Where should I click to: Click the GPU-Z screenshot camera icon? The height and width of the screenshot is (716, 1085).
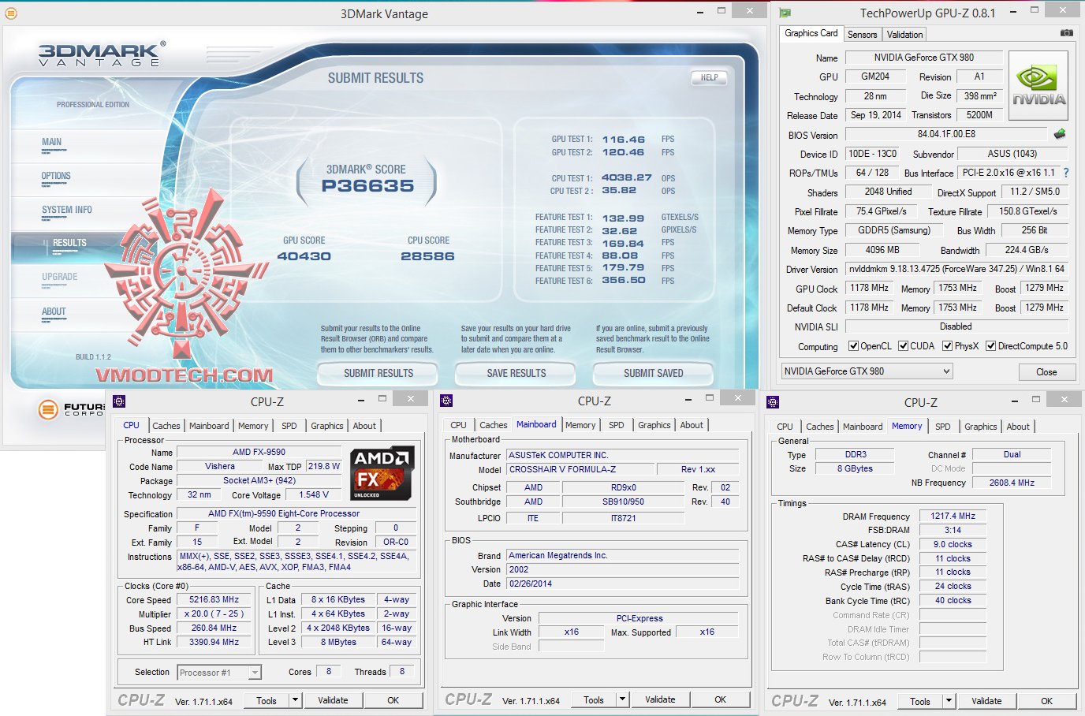pyautogui.click(x=1066, y=33)
